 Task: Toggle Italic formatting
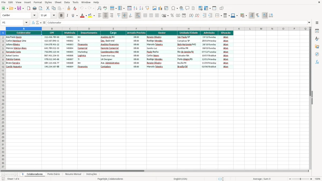tap(67, 16)
